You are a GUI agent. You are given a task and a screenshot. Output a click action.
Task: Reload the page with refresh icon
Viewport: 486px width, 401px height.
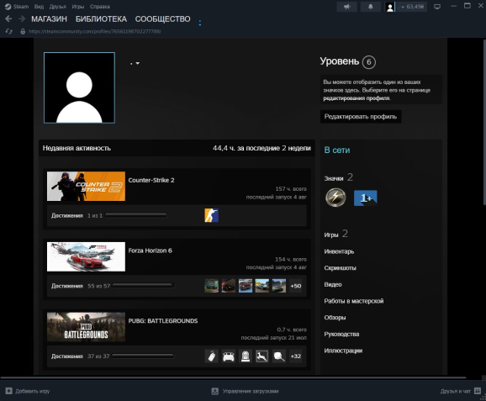tap(8, 31)
